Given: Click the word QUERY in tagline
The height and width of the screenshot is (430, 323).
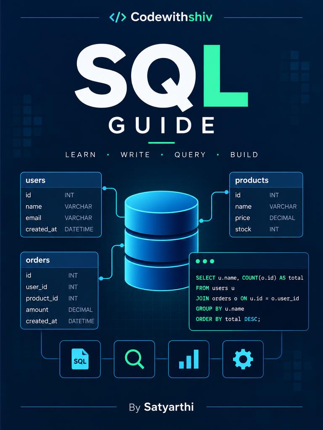Looking at the screenshot, I should [190, 155].
